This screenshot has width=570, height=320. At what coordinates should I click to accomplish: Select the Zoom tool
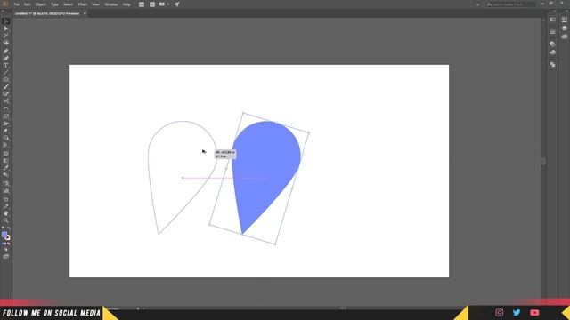[6, 220]
